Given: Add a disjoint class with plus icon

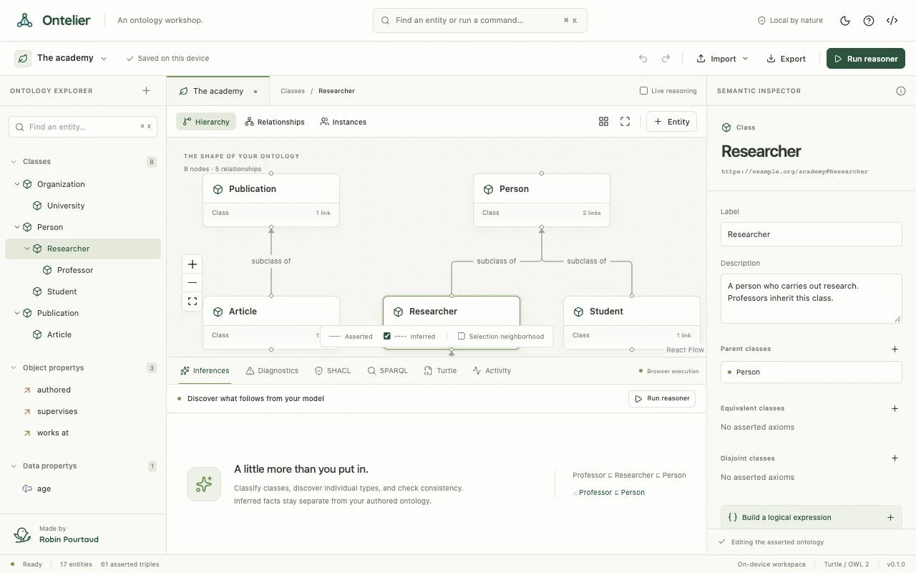Looking at the screenshot, I should 895,458.
